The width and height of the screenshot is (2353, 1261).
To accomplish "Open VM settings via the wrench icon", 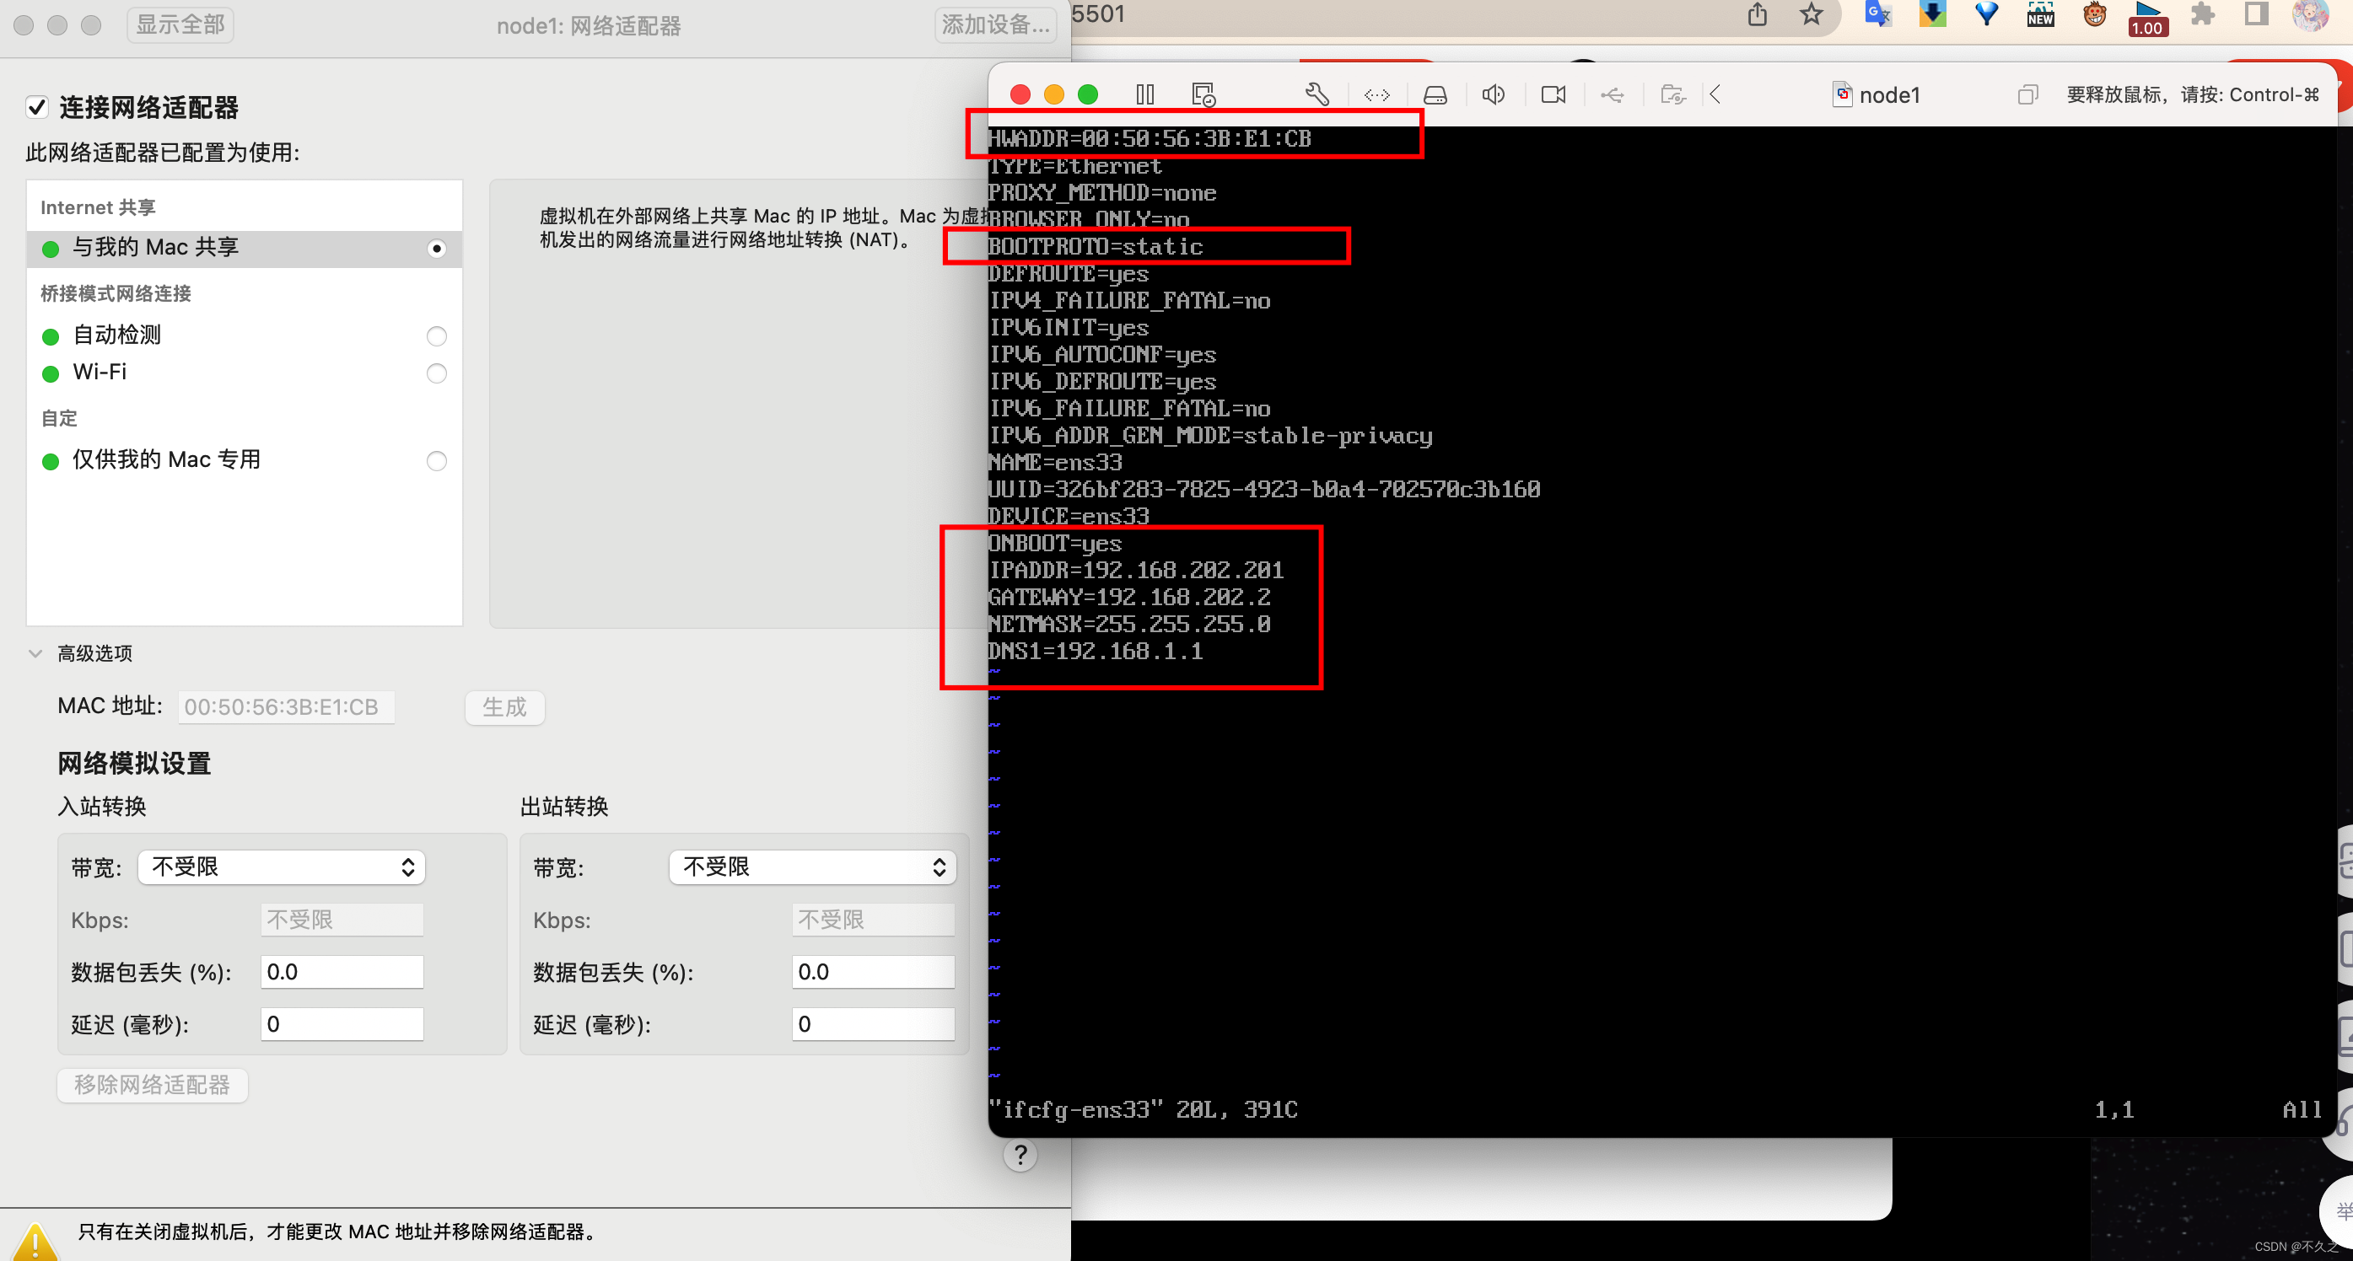I will [1316, 94].
